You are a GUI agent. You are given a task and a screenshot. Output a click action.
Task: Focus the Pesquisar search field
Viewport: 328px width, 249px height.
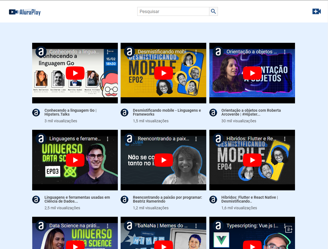point(173,11)
